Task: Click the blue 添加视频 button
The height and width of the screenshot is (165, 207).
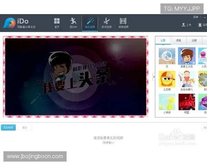Action: point(8,128)
